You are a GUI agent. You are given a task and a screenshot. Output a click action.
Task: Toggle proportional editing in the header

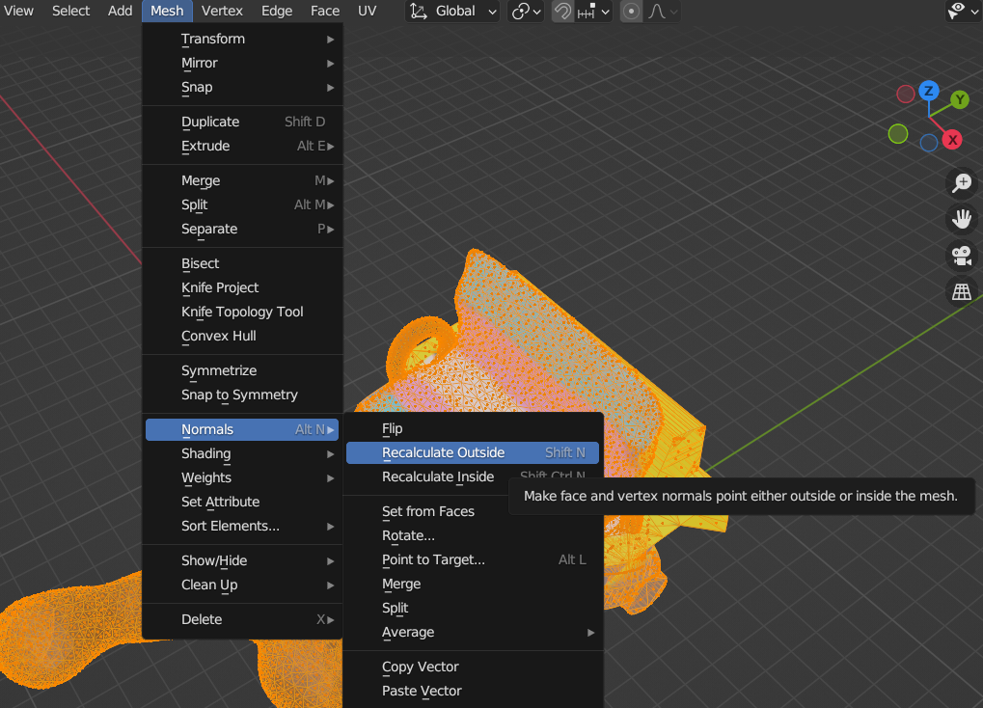click(631, 12)
